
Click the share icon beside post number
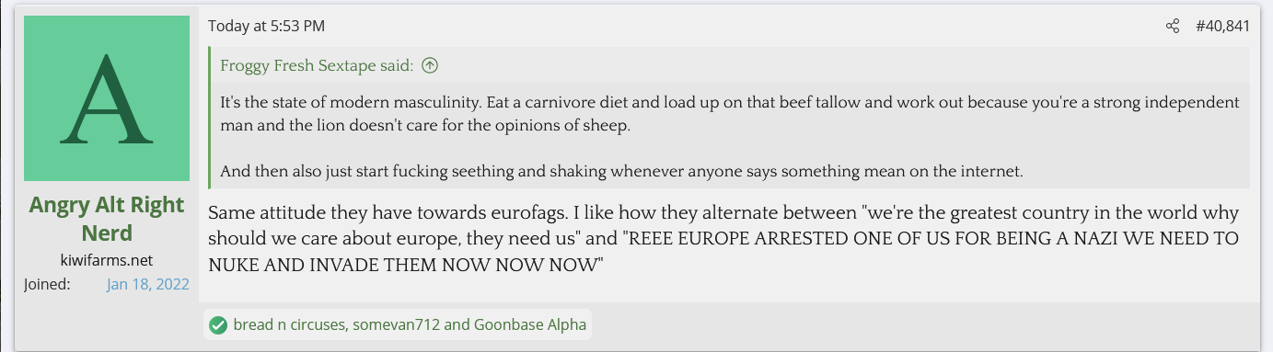(1172, 26)
